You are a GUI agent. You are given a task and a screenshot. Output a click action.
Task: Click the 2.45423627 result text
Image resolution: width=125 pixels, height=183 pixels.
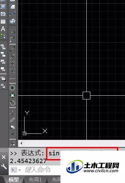tap(28, 161)
